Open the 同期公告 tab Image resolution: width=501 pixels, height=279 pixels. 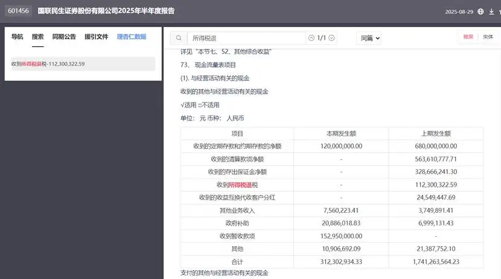click(64, 37)
